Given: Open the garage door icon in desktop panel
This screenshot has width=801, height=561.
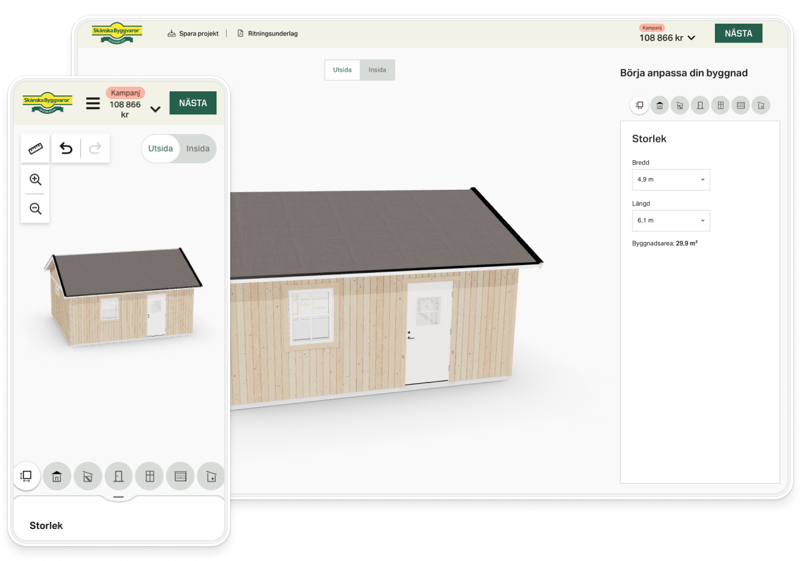Looking at the screenshot, I should pyautogui.click(x=740, y=106).
